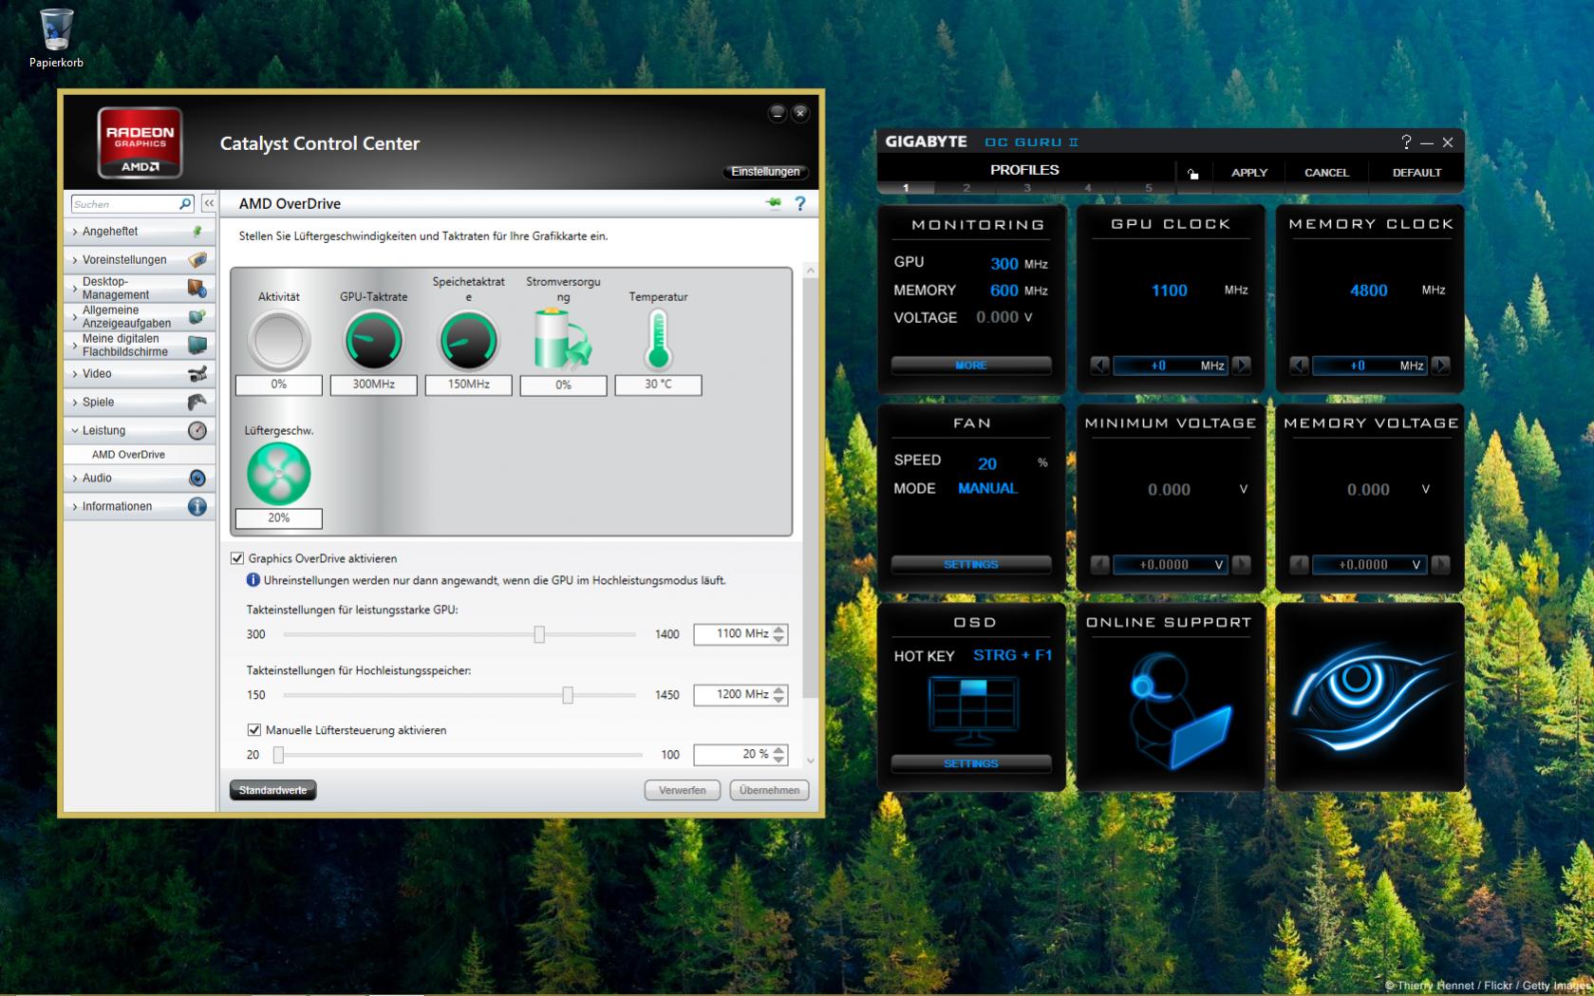
Task: Click the Informationen info icon in sidebar
Action: point(197,507)
